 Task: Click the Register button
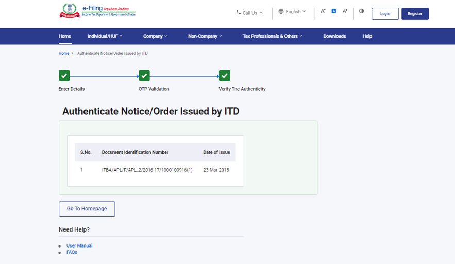pos(415,14)
